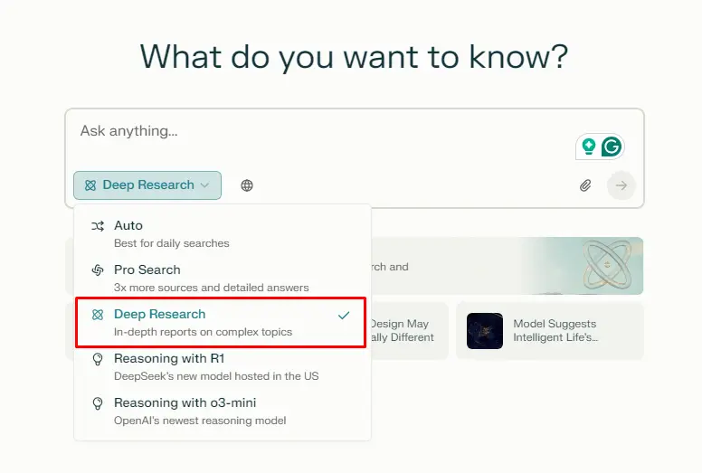Click the Auto shuffle icon
The height and width of the screenshot is (473, 702).
pos(98,226)
